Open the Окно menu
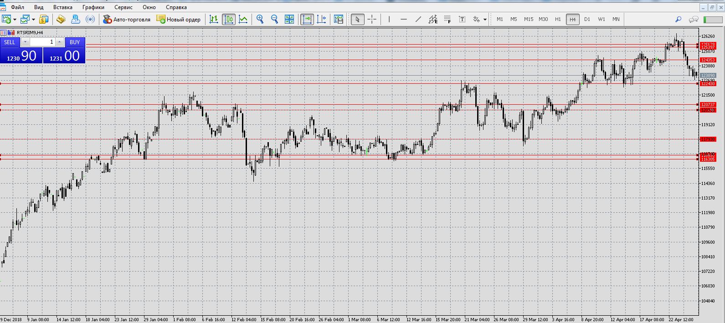Screen dimensions: 725x323 coord(149,7)
